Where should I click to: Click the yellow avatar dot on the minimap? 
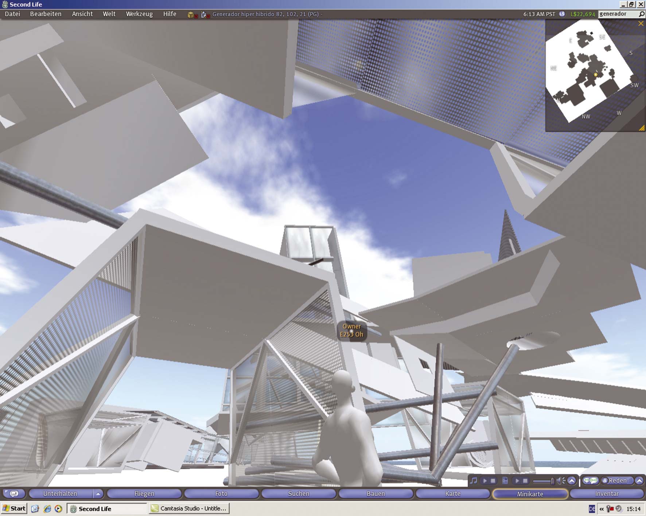tap(596, 75)
